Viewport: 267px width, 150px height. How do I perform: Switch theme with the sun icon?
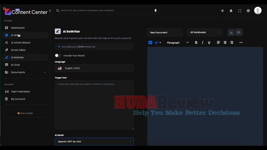(x=222, y=11)
